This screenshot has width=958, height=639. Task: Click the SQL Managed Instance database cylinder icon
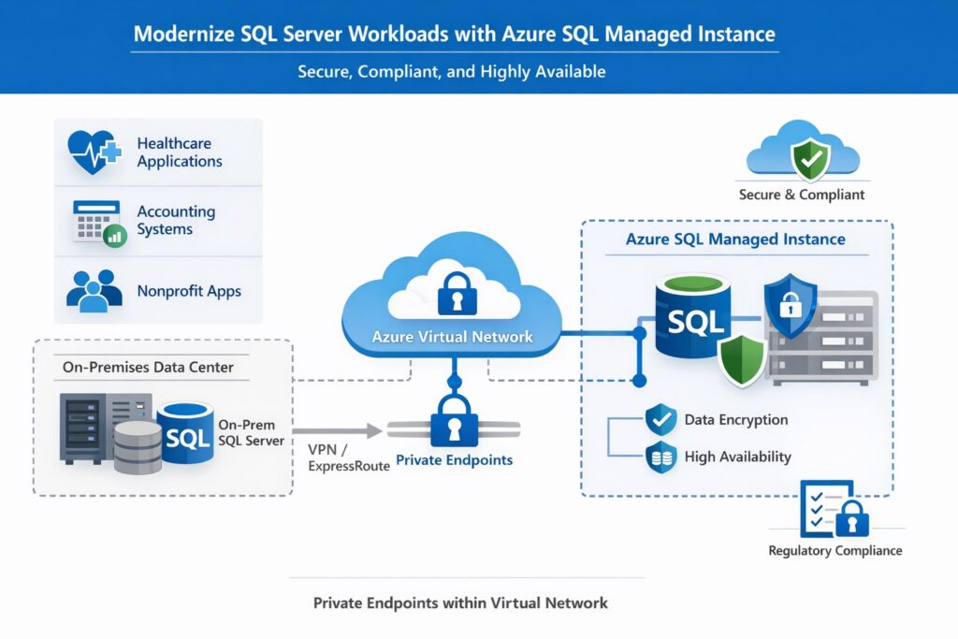691,316
